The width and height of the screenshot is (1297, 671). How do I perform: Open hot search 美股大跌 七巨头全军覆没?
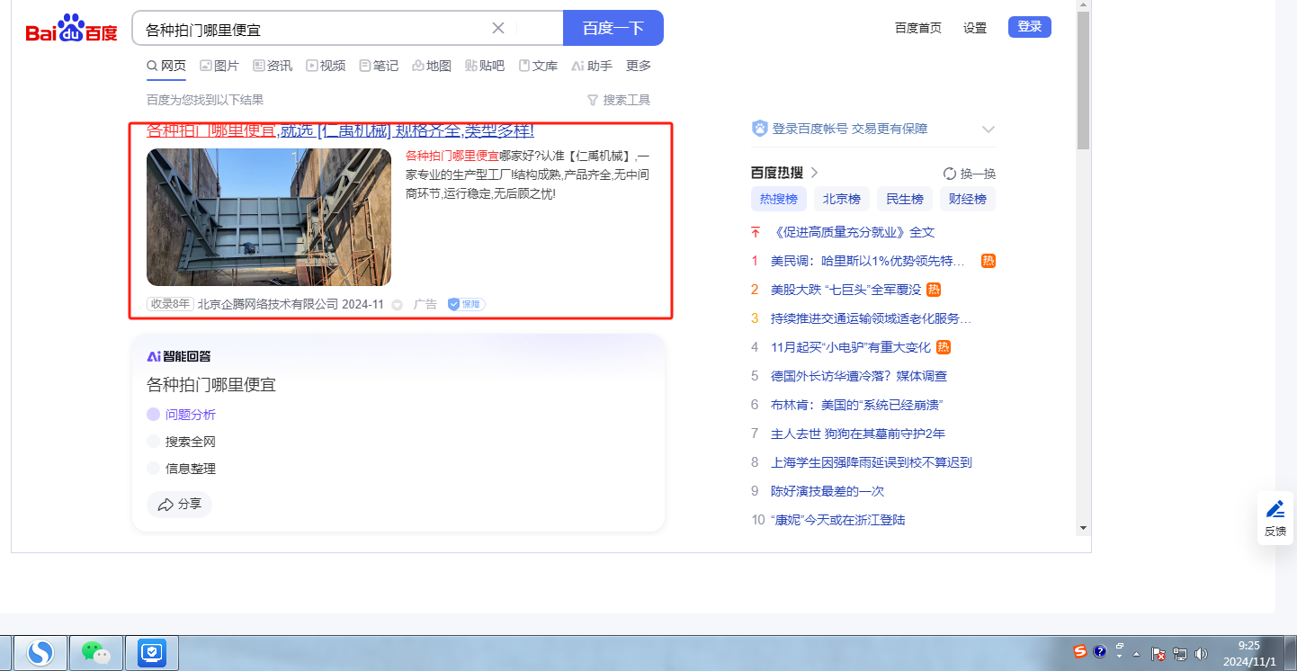[845, 290]
